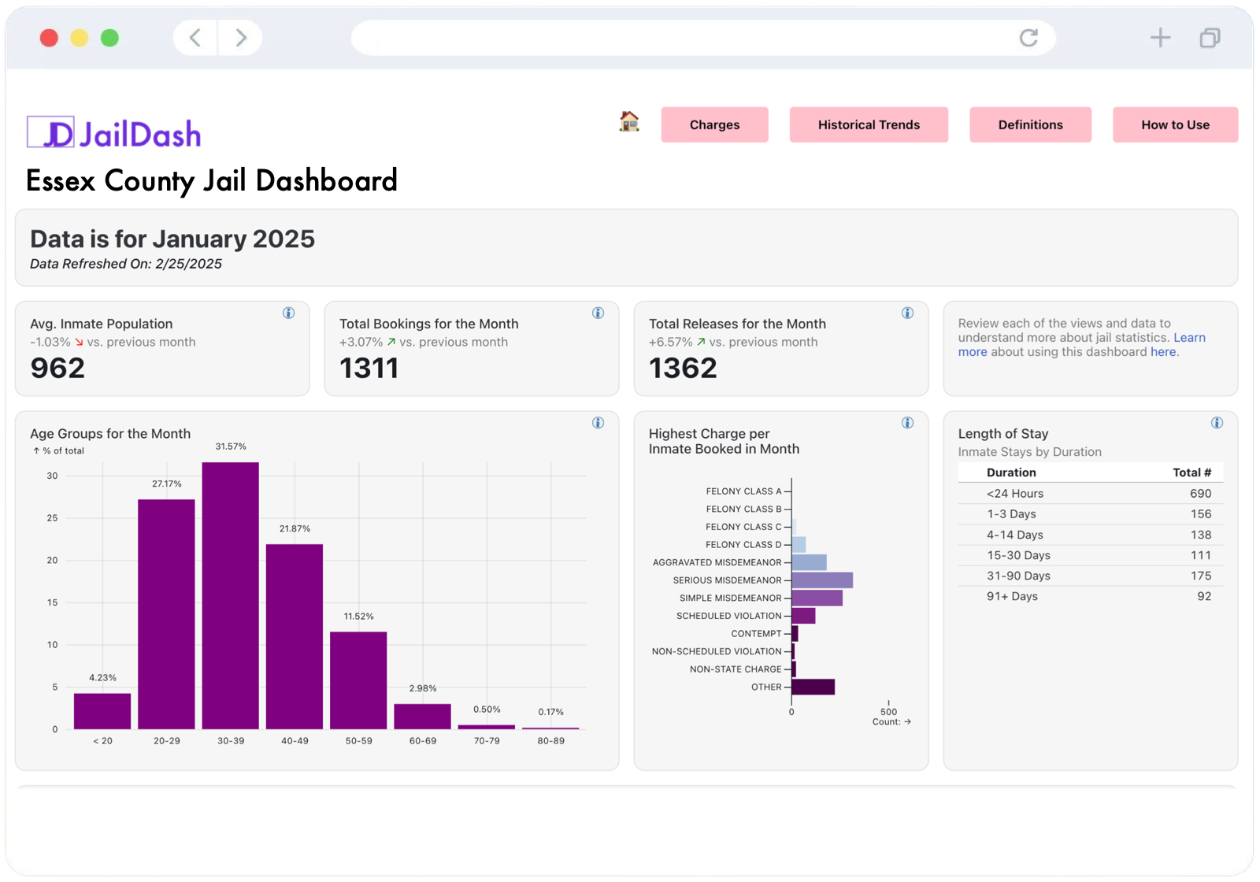Open a new tab with the plus icon
This screenshot has width=1260, height=882.
pos(1159,37)
